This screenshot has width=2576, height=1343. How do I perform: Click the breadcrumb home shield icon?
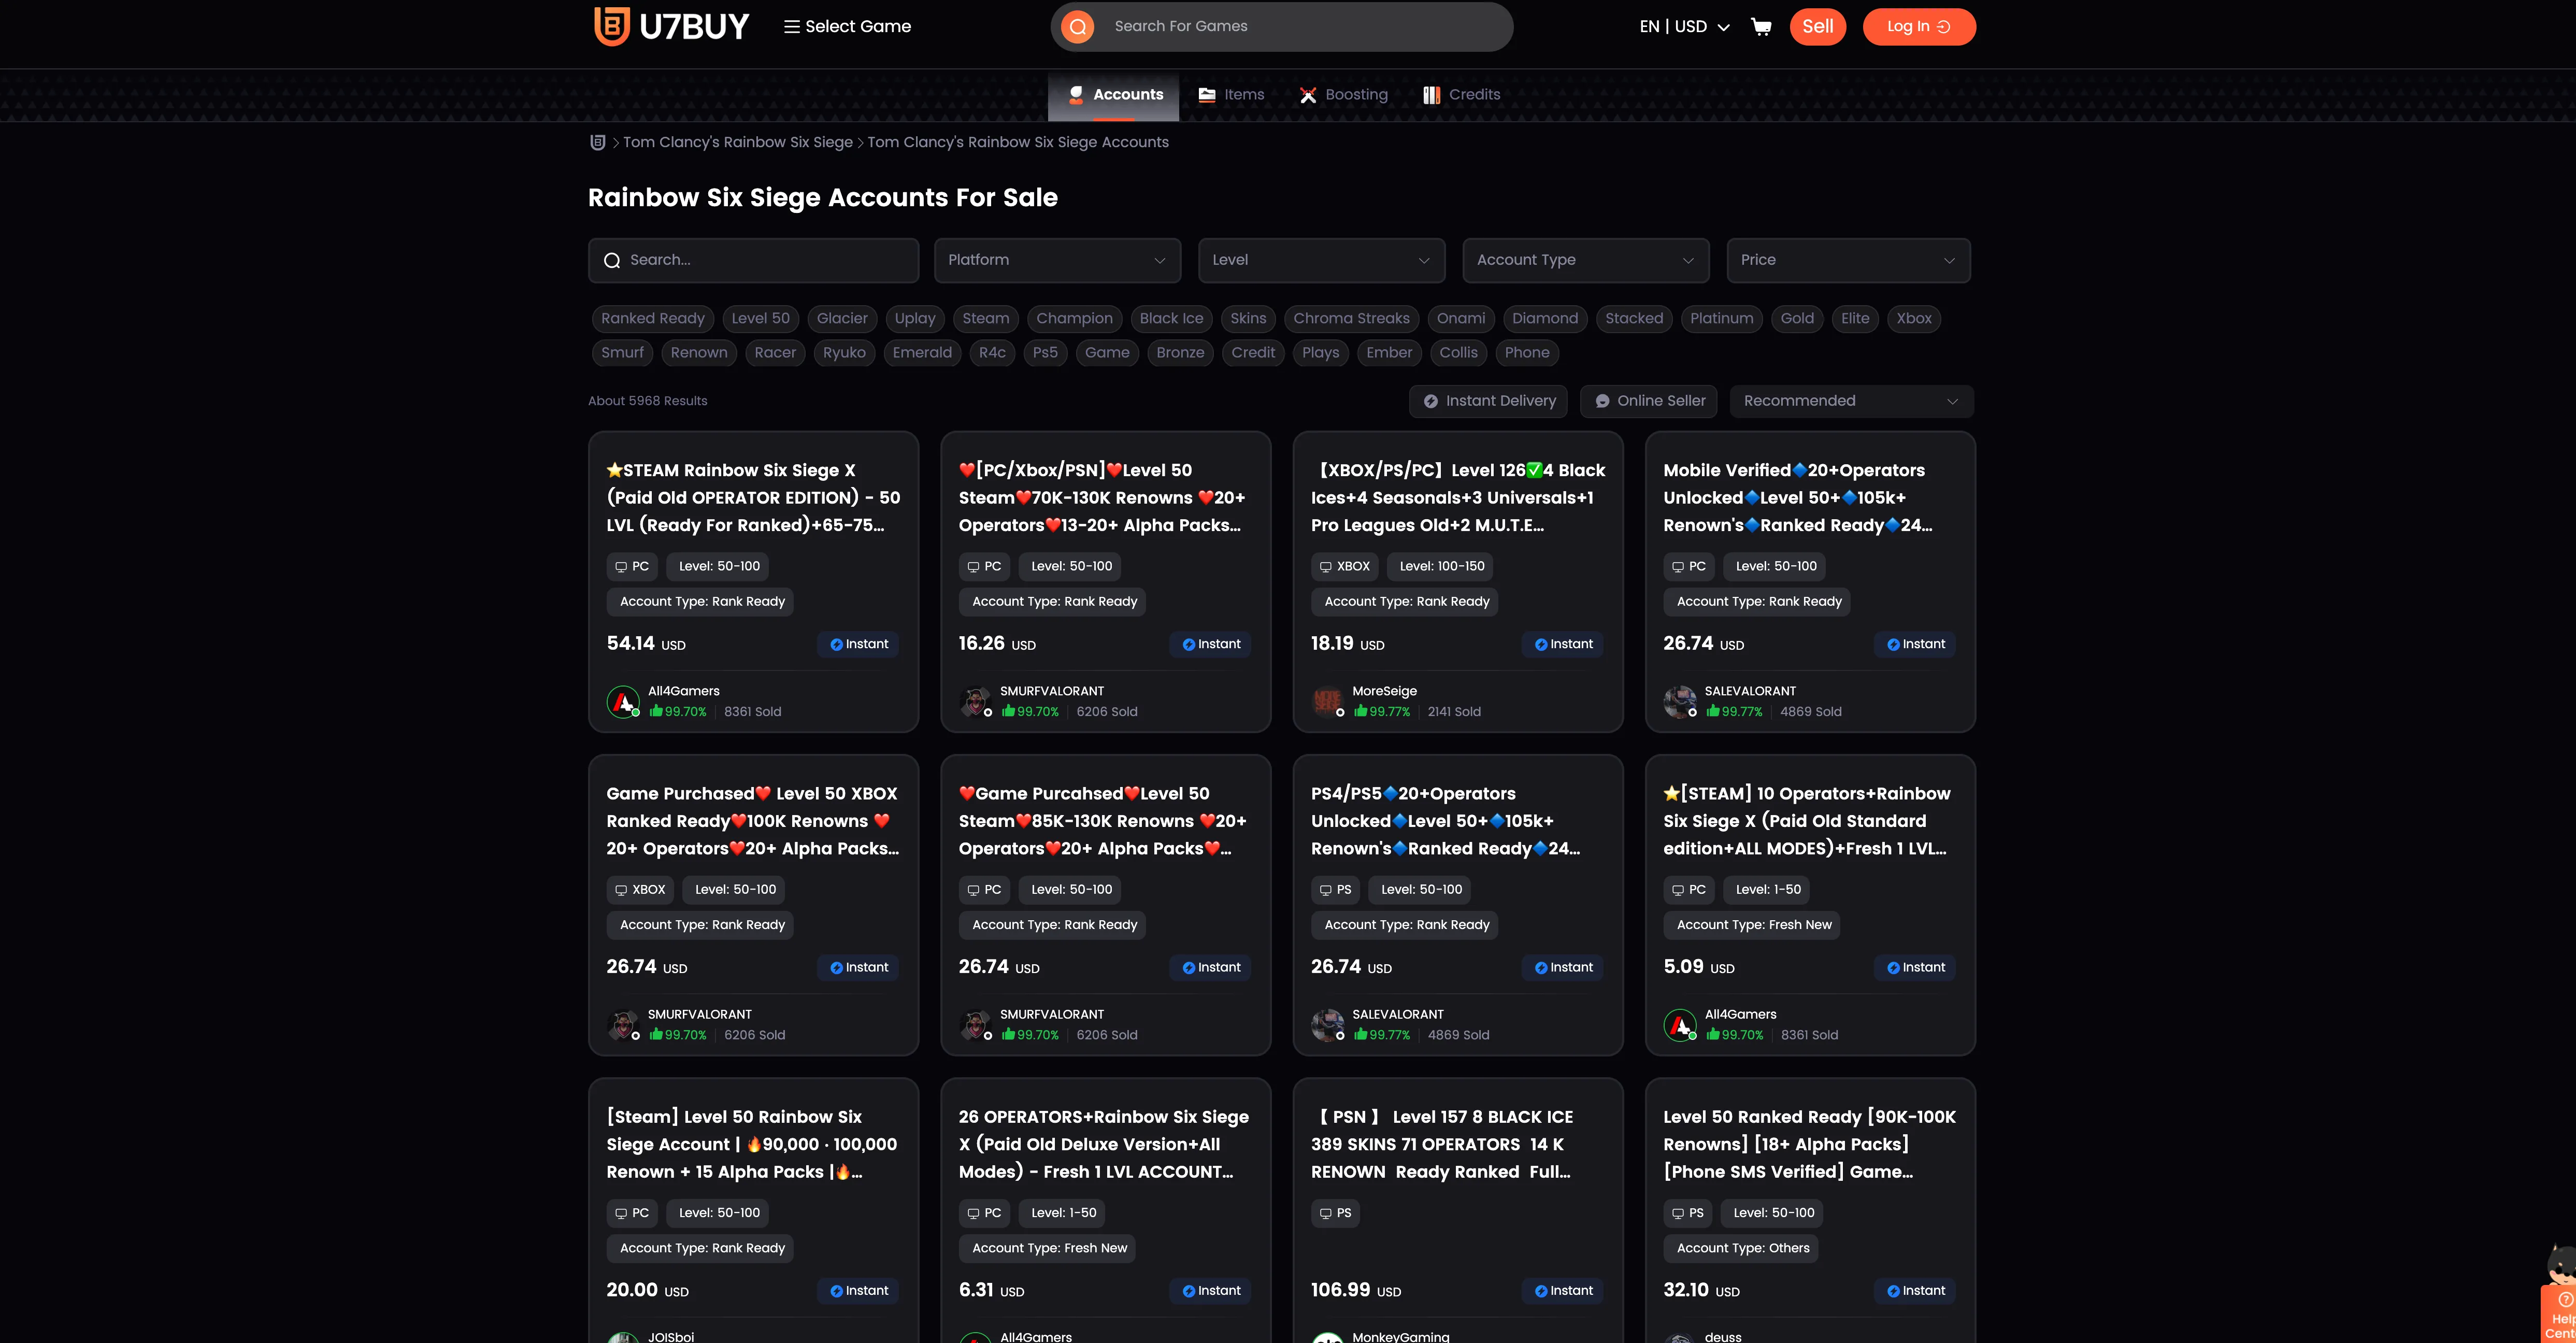pos(597,142)
